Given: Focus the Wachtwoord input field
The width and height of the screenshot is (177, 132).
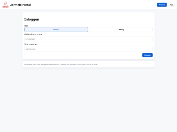Looking at the screenshot, I should pos(88,49).
